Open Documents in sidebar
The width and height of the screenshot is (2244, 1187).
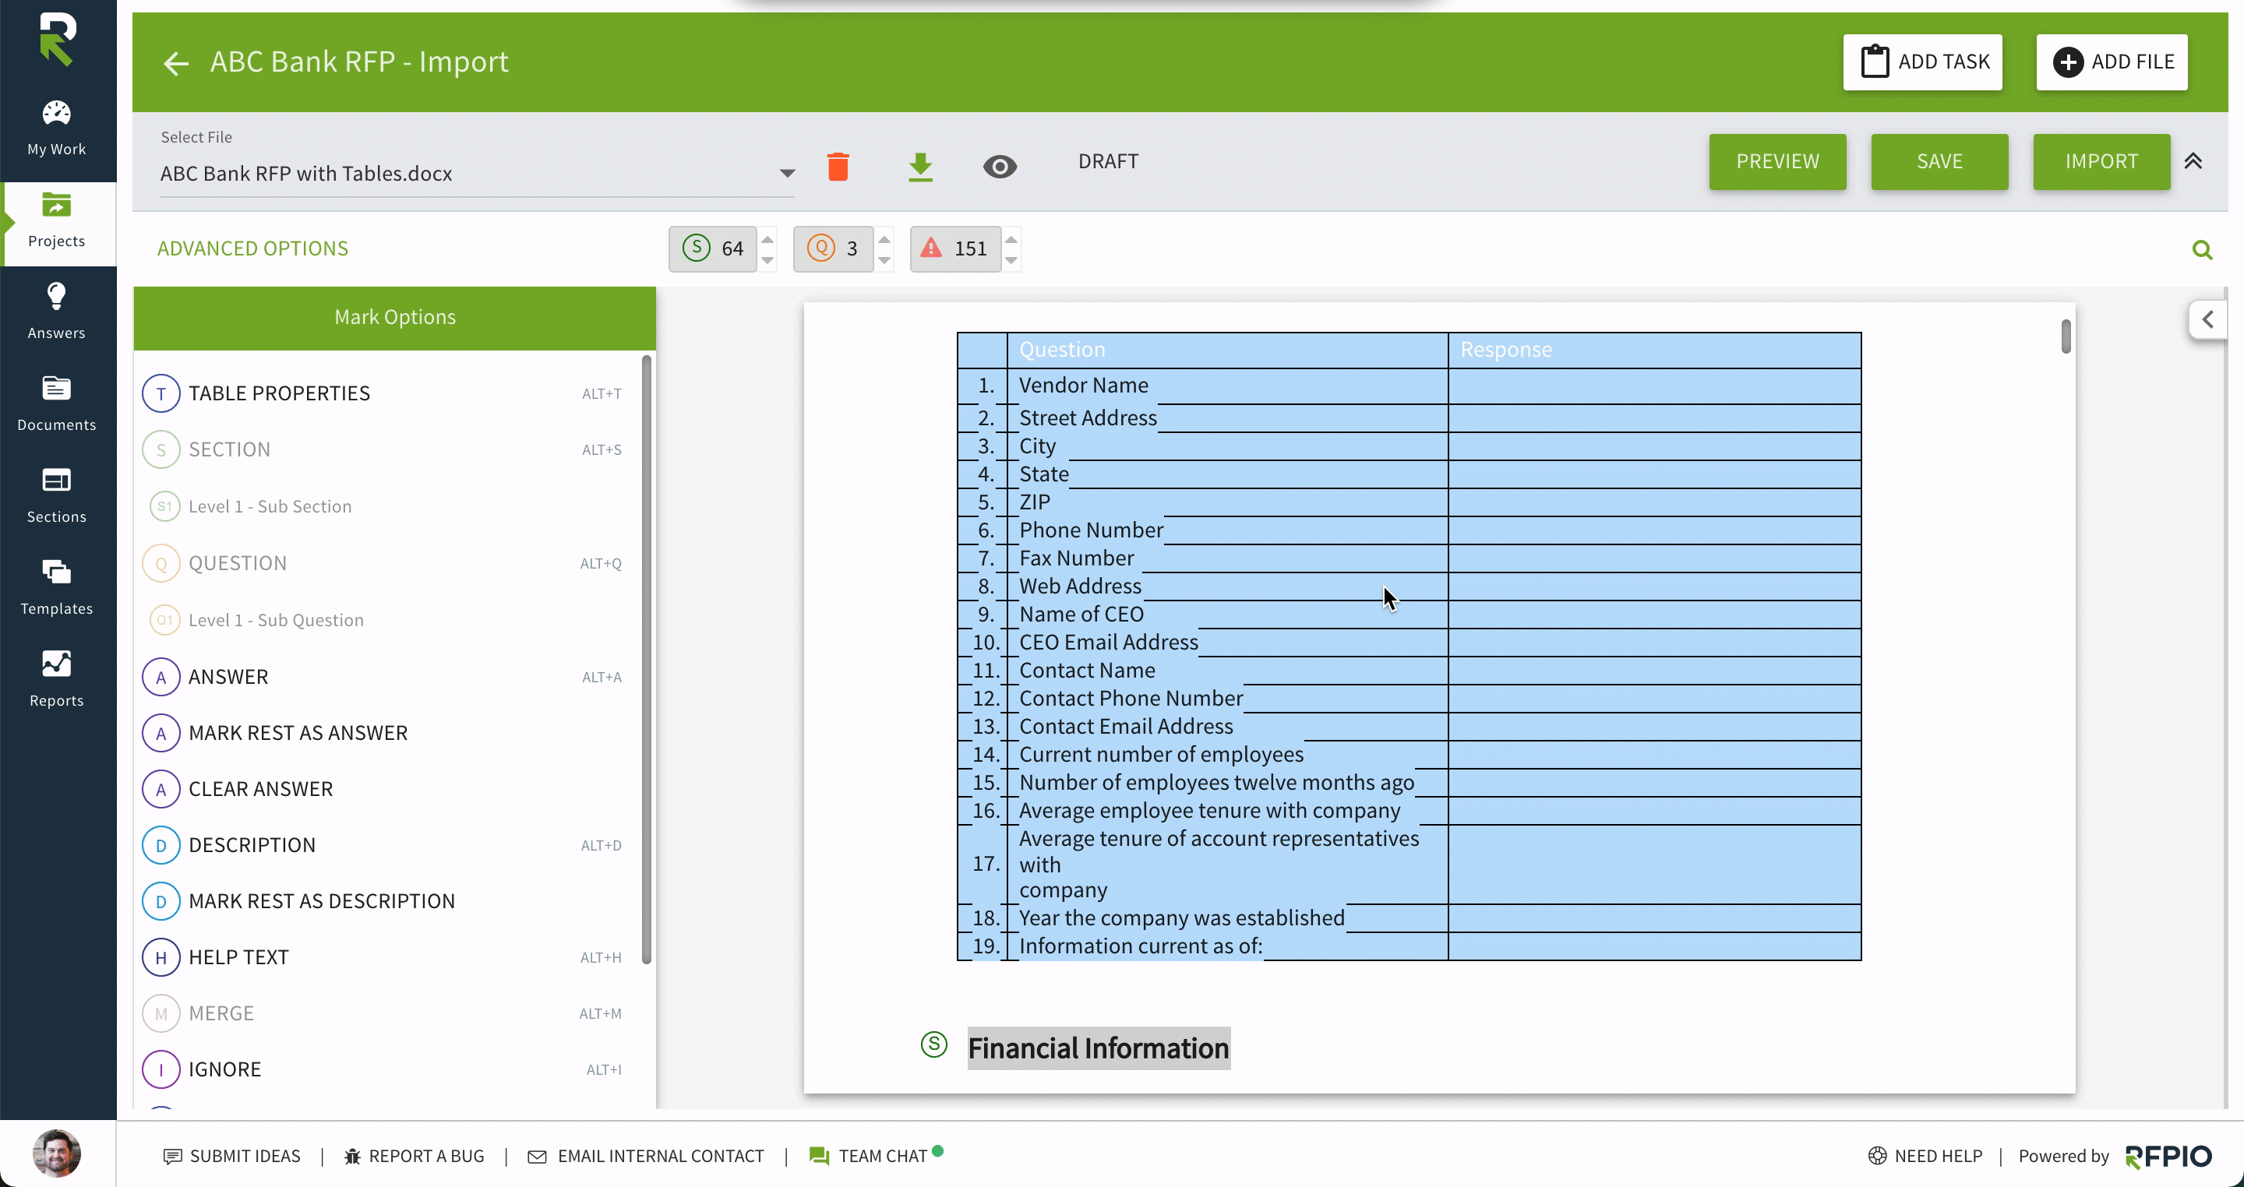[57, 403]
